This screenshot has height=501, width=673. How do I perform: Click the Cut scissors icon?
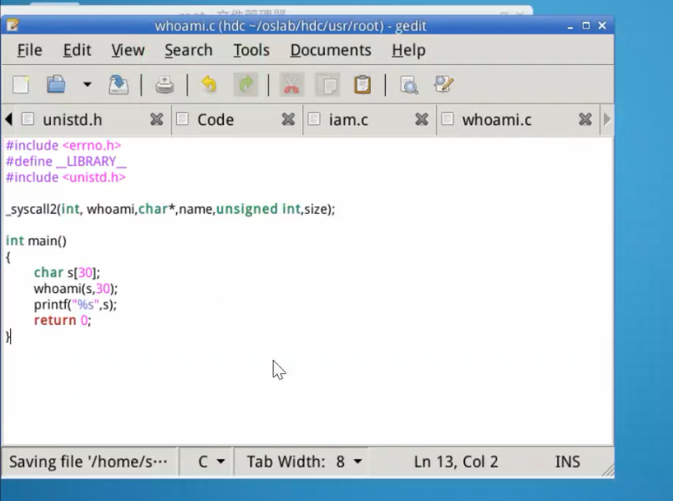coord(291,84)
